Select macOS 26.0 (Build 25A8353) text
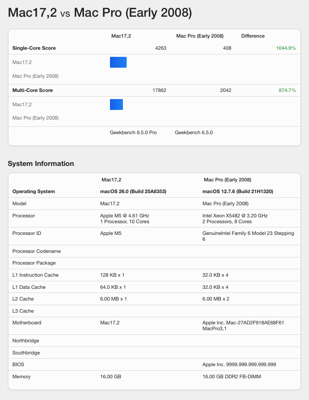This screenshot has width=309, height=400. coord(133,191)
